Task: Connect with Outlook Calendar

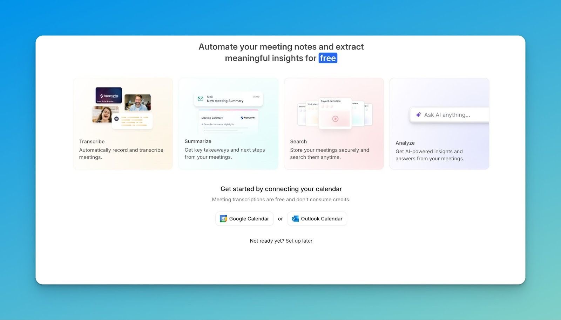Action: click(x=317, y=218)
